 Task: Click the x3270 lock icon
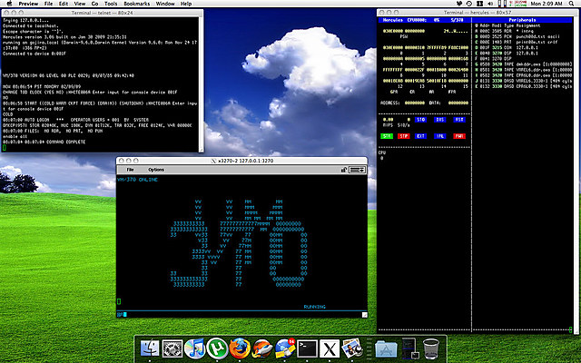344,170
